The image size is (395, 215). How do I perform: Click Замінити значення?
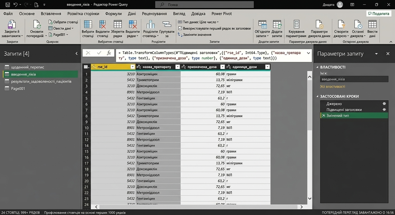[x=194, y=35]
